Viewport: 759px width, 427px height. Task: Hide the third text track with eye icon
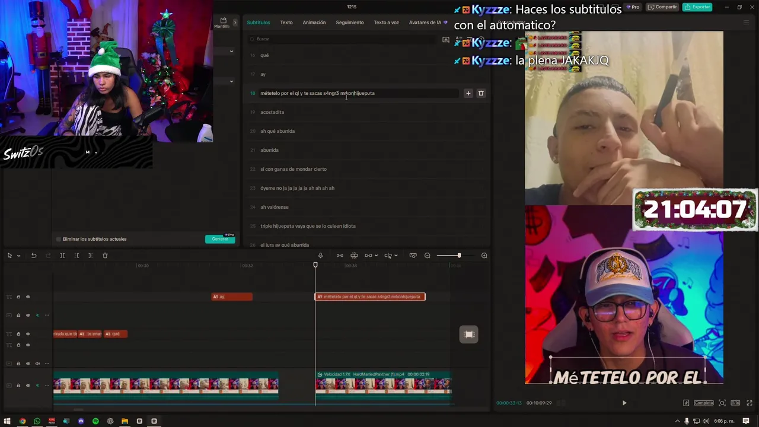(x=28, y=334)
